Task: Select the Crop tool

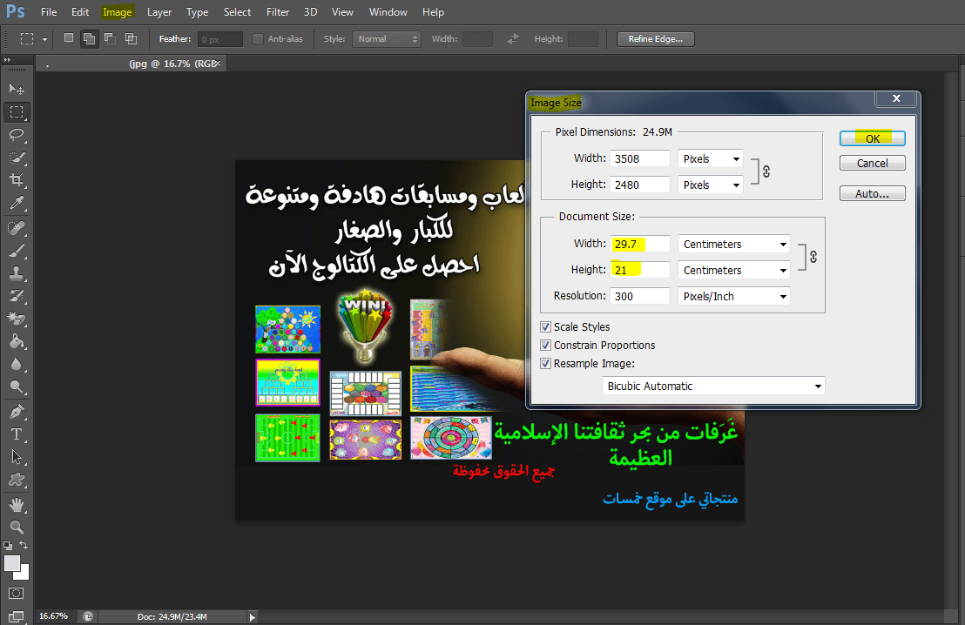Action: (17, 180)
